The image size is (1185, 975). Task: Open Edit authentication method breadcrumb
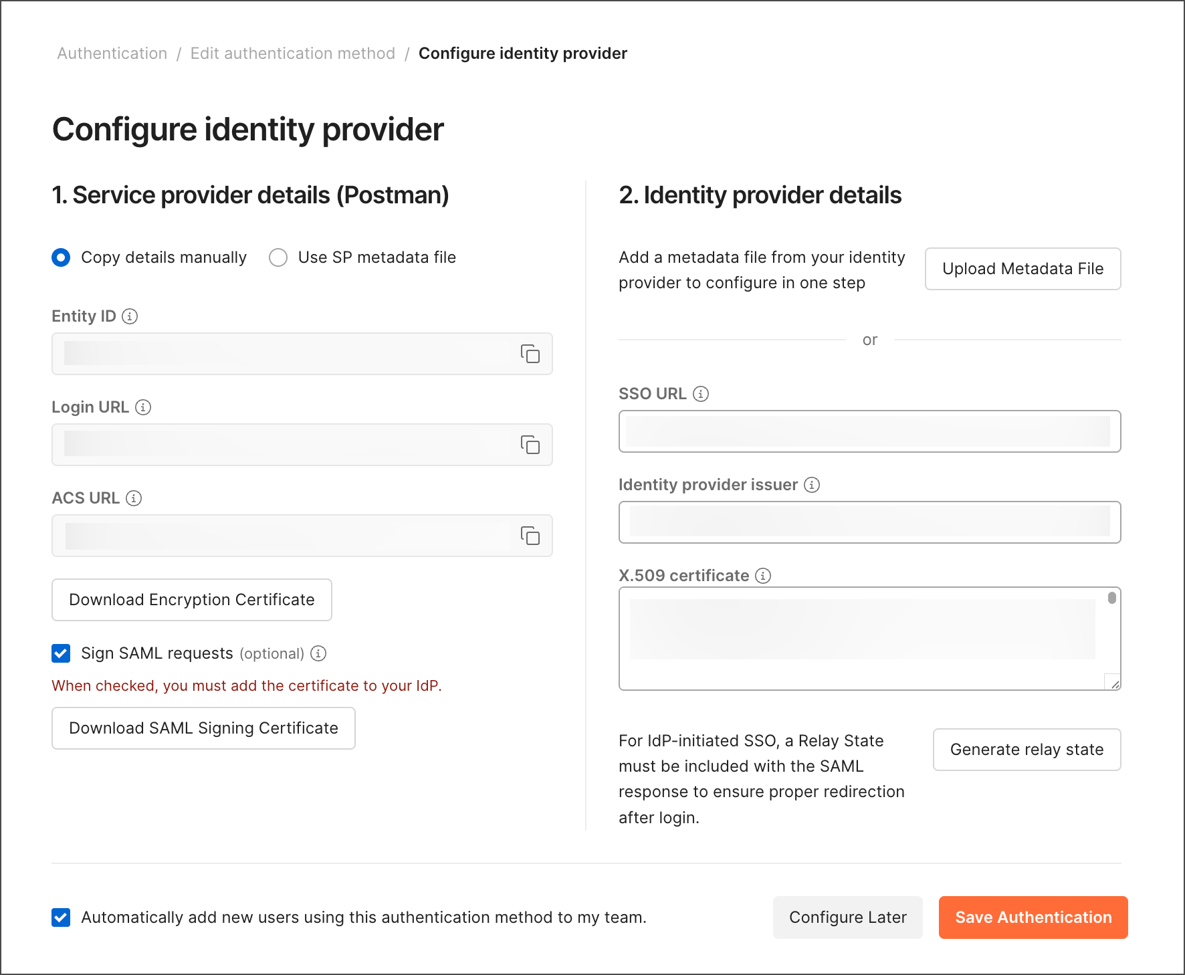[x=293, y=53]
